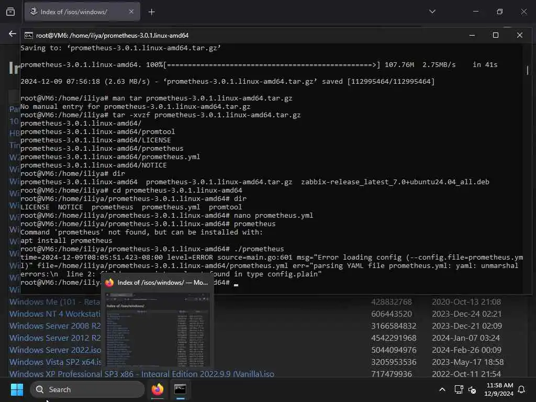Screen dimensions: 536x402
Task: Open Firefox's list all tabs dropdown
Action: pos(432,12)
